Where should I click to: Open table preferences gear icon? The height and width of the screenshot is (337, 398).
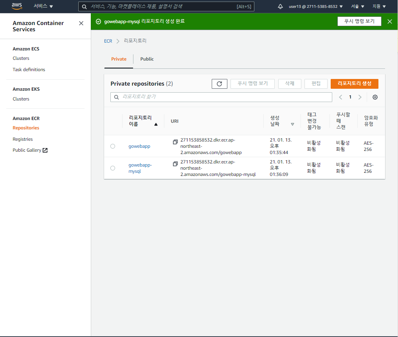point(375,97)
